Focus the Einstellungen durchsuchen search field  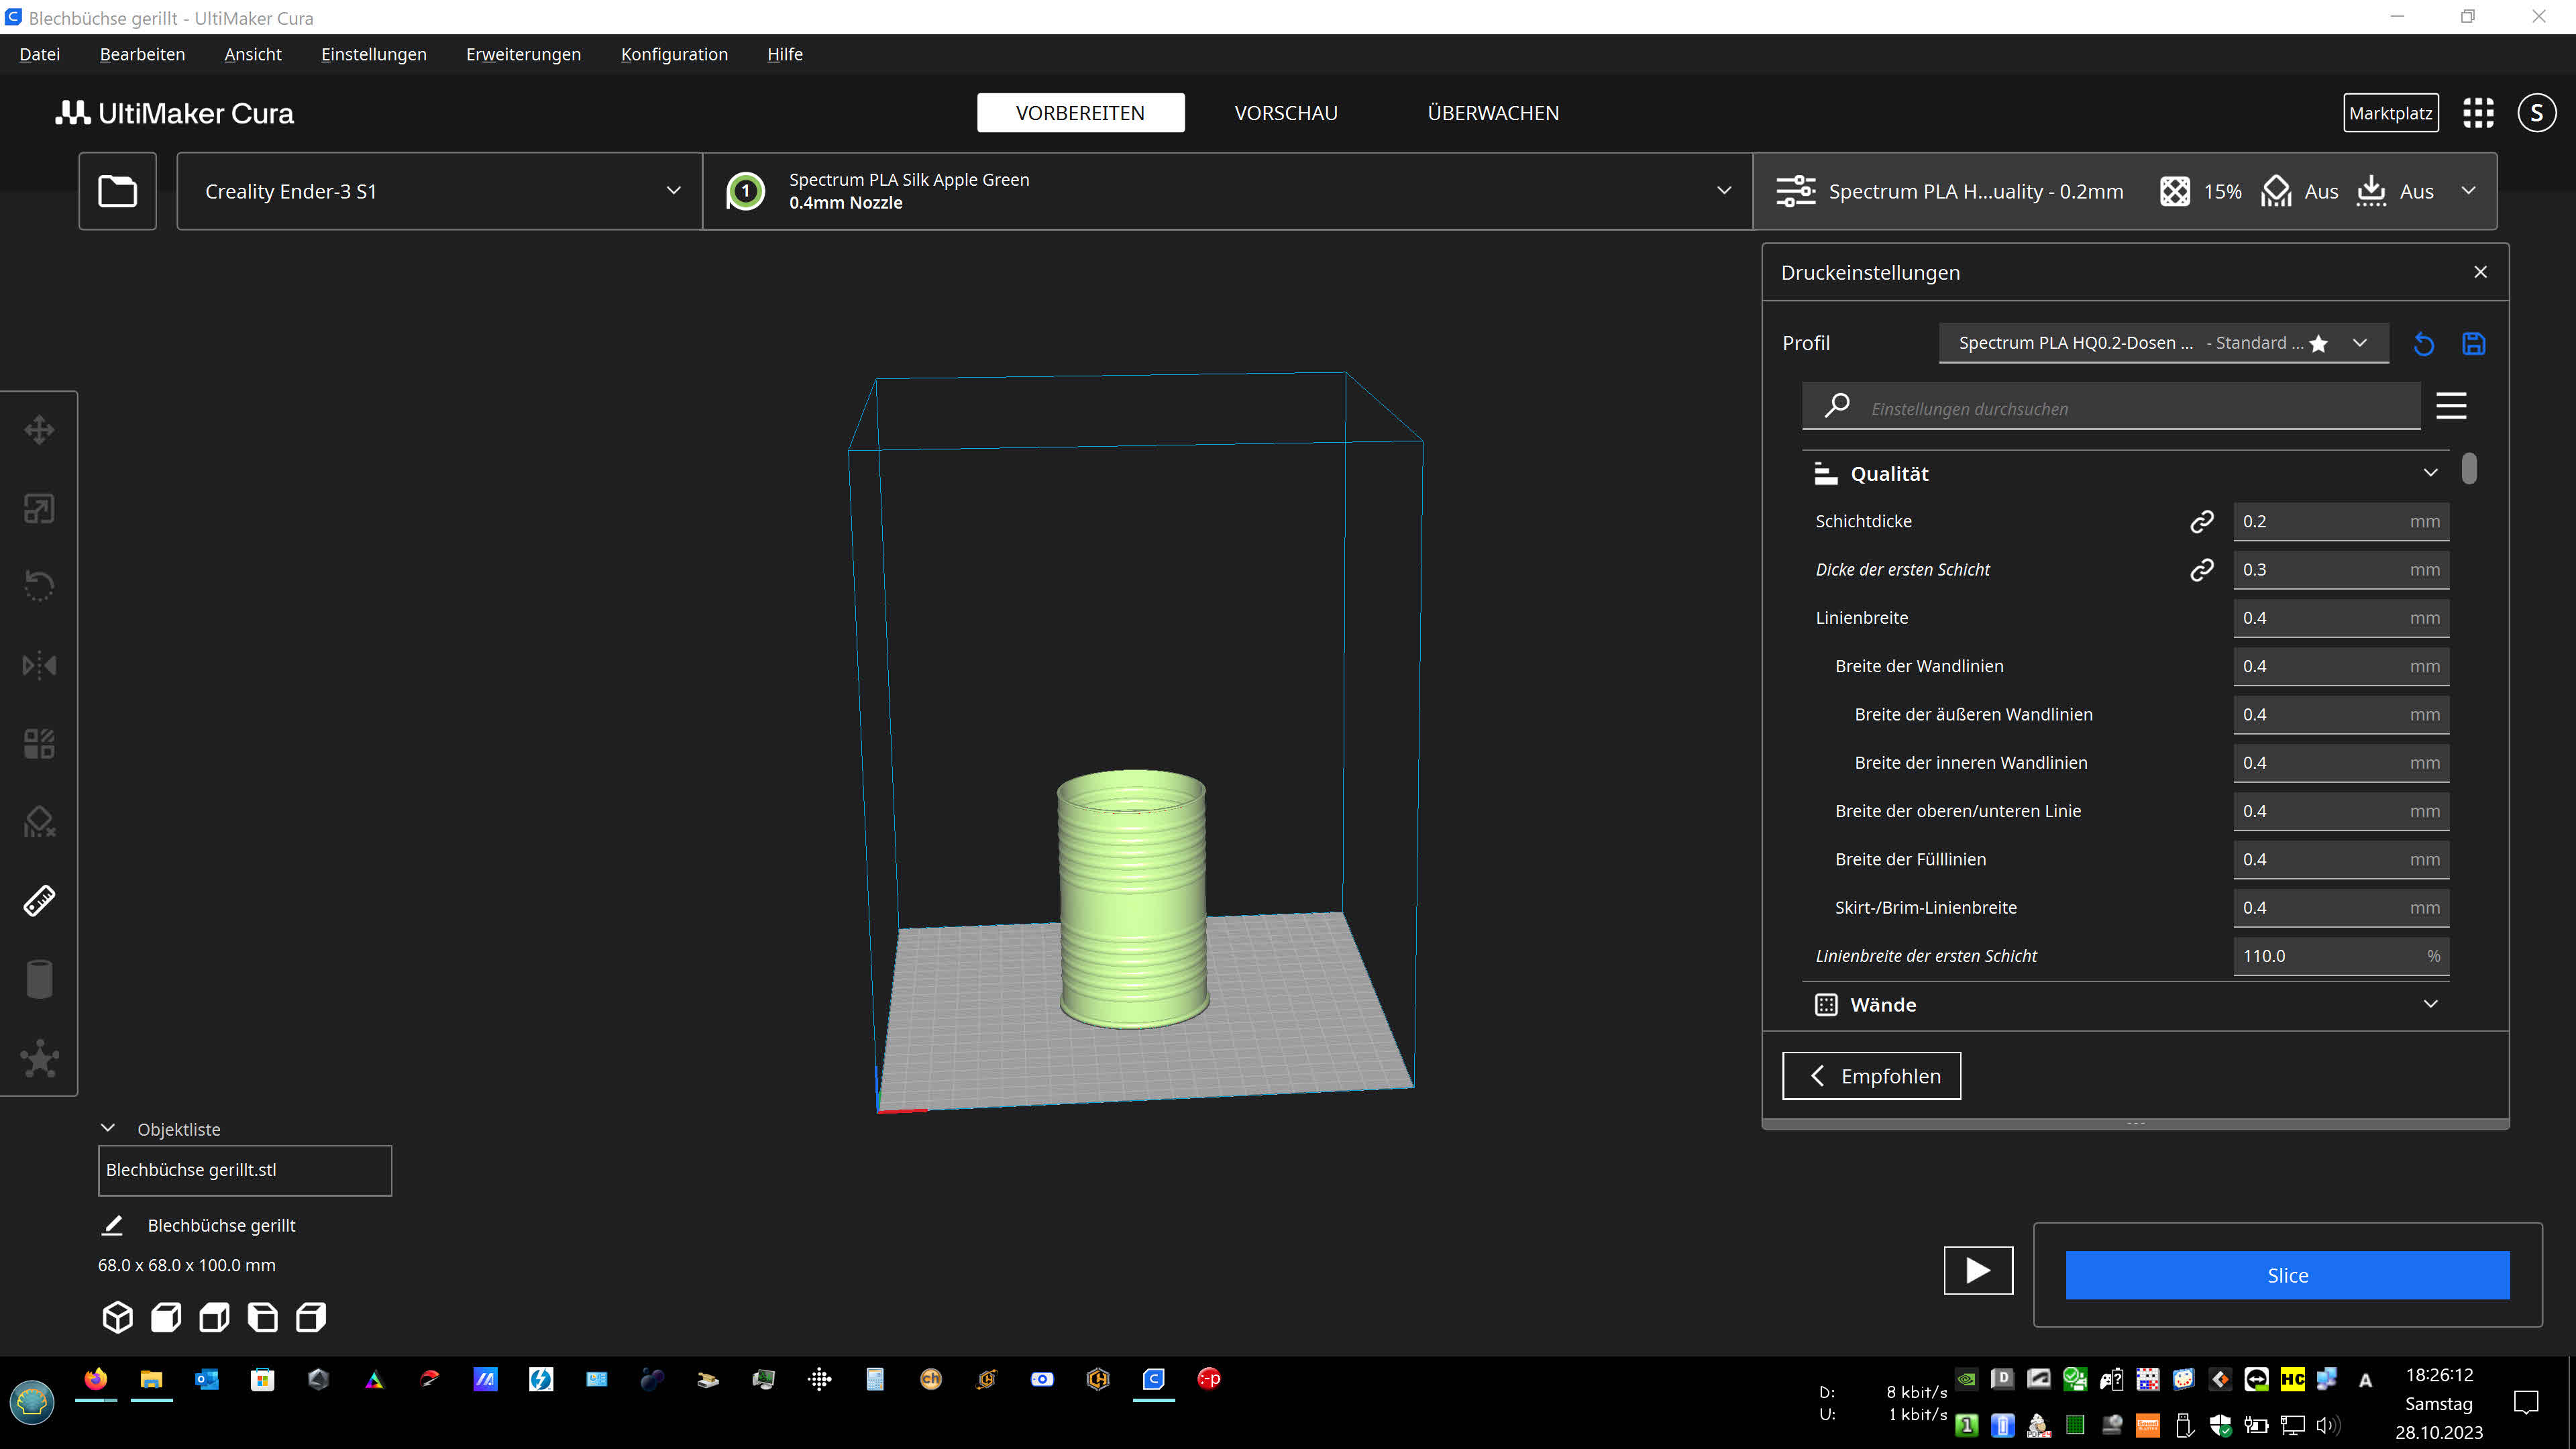[2112, 408]
